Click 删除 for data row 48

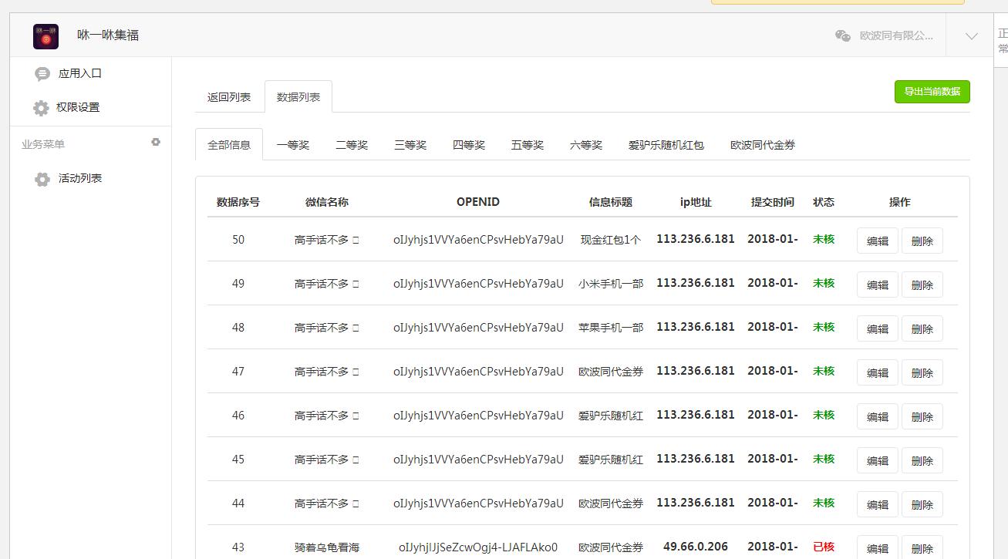coord(922,328)
